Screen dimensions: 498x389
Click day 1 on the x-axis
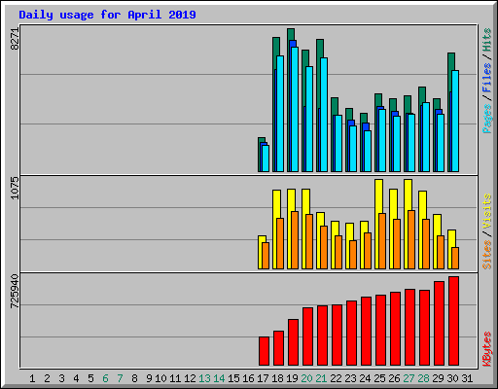click(32, 378)
